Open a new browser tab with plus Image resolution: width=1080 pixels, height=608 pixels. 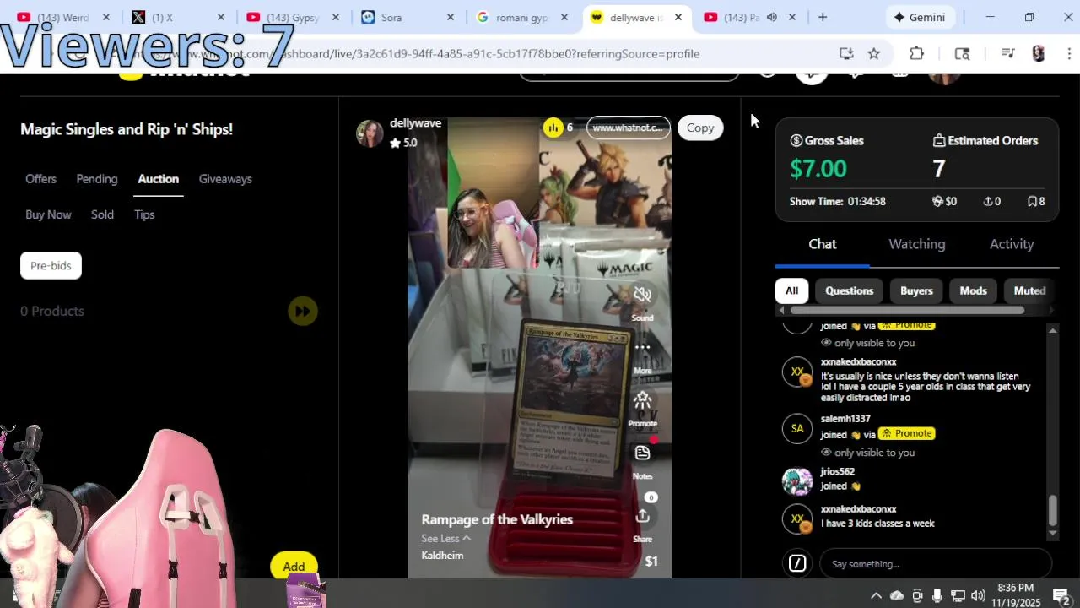pyautogui.click(x=823, y=17)
